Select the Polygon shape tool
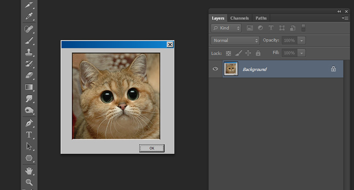Screen dimensions: 354x190 (x=29, y=158)
